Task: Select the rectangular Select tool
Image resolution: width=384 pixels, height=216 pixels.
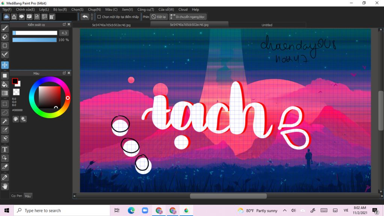Action: [4, 104]
